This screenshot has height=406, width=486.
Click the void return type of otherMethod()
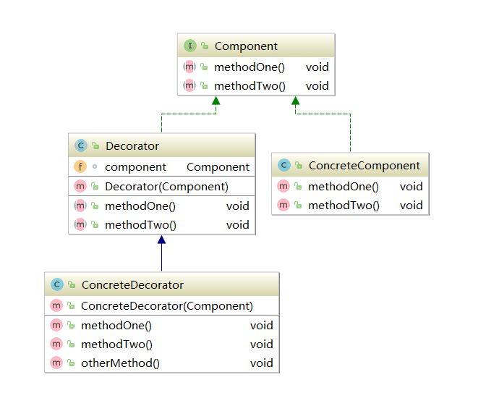(262, 363)
